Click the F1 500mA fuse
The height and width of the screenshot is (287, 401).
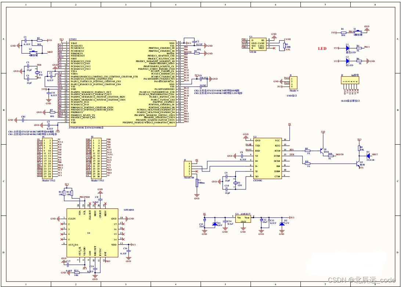(x=197, y=183)
